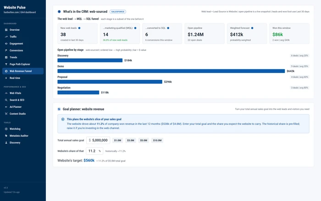Click the '$560k' website target value
The height and width of the screenshot is (201, 321).
(89, 161)
